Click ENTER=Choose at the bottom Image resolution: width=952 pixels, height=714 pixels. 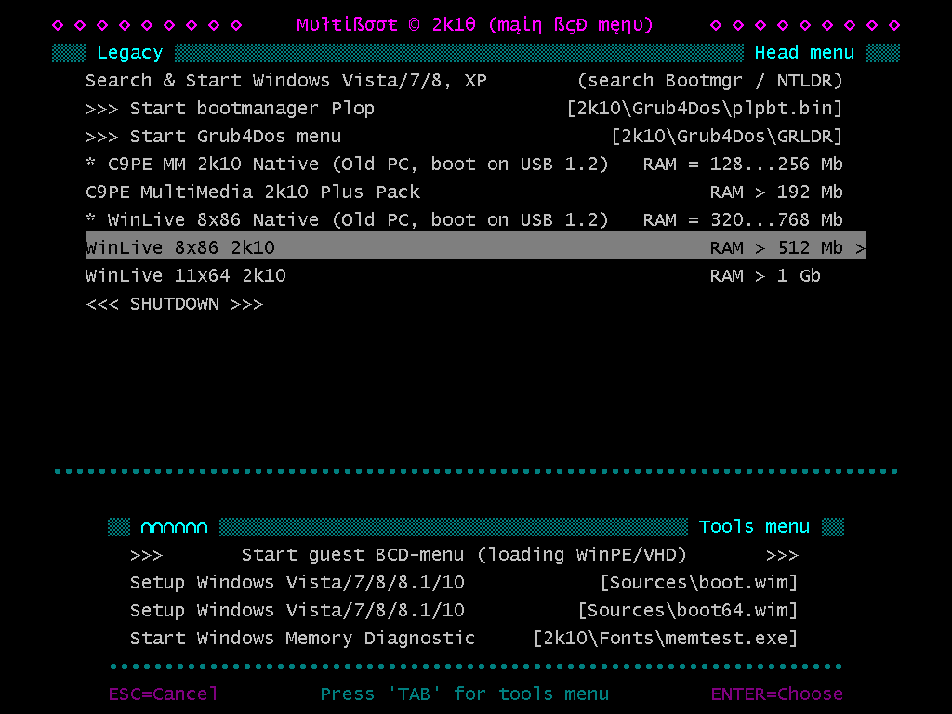click(776, 694)
